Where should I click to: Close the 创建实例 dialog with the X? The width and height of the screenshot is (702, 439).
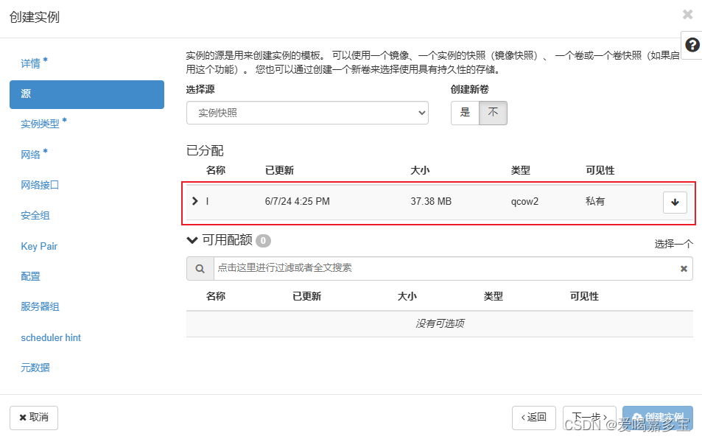688,14
